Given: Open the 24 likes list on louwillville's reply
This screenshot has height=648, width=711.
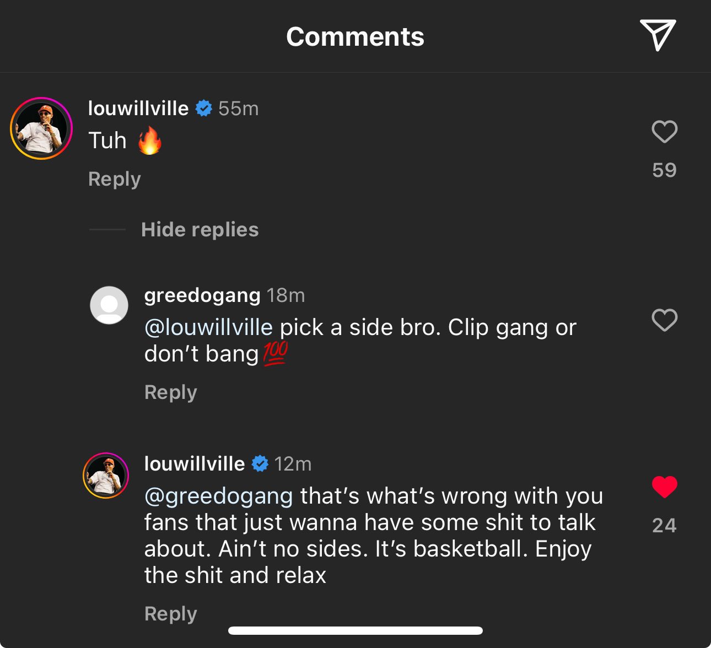Looking at the screenshot, I should click(x=664, y=525).
